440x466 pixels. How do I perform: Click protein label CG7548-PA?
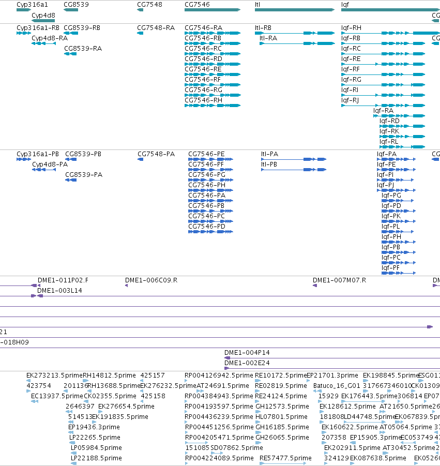pos(156,154)
